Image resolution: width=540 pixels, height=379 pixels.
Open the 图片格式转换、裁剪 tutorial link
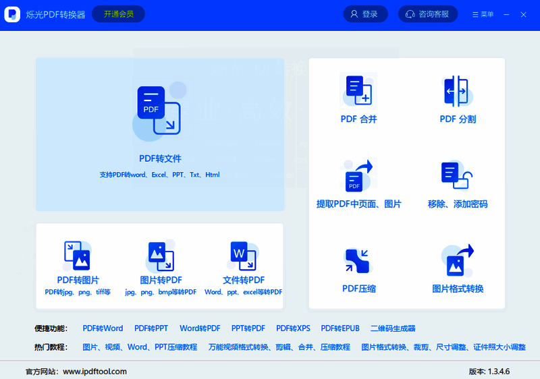443,347
